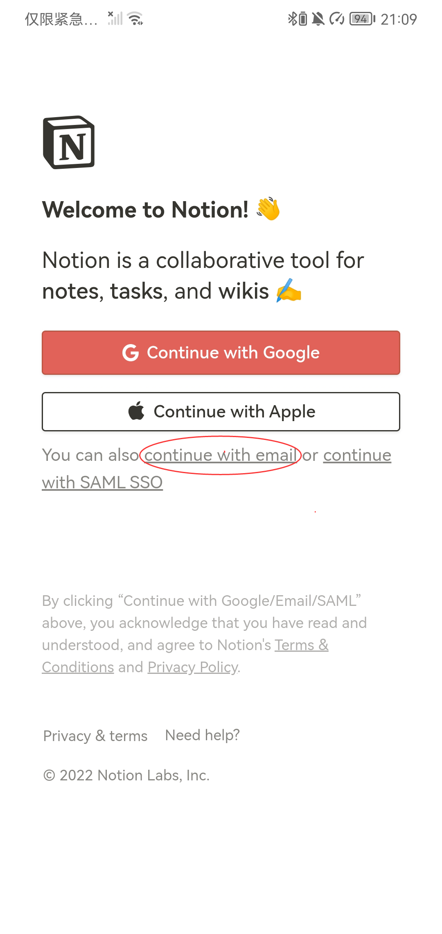This screenshot has height=934, width=442.
Task: Click the Google G icon
Action: [x=131, y=352]
